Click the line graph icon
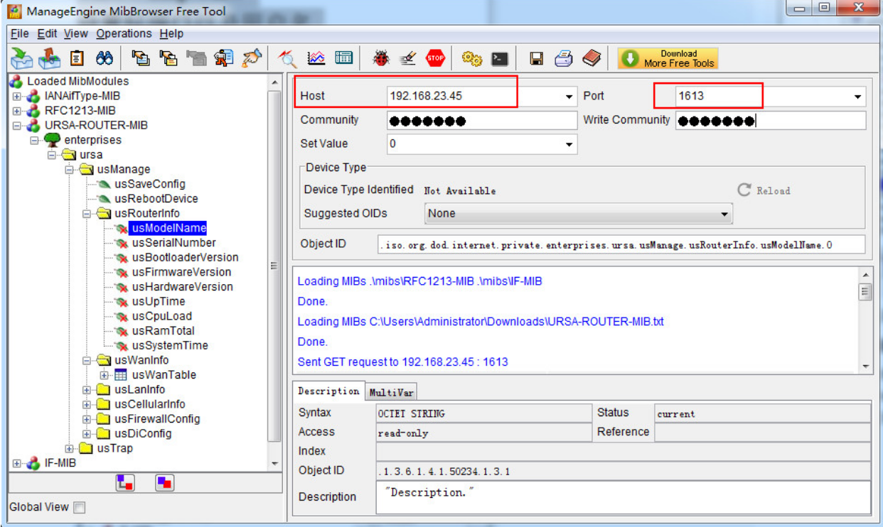The image size is (883, 527). click(316, 58)
